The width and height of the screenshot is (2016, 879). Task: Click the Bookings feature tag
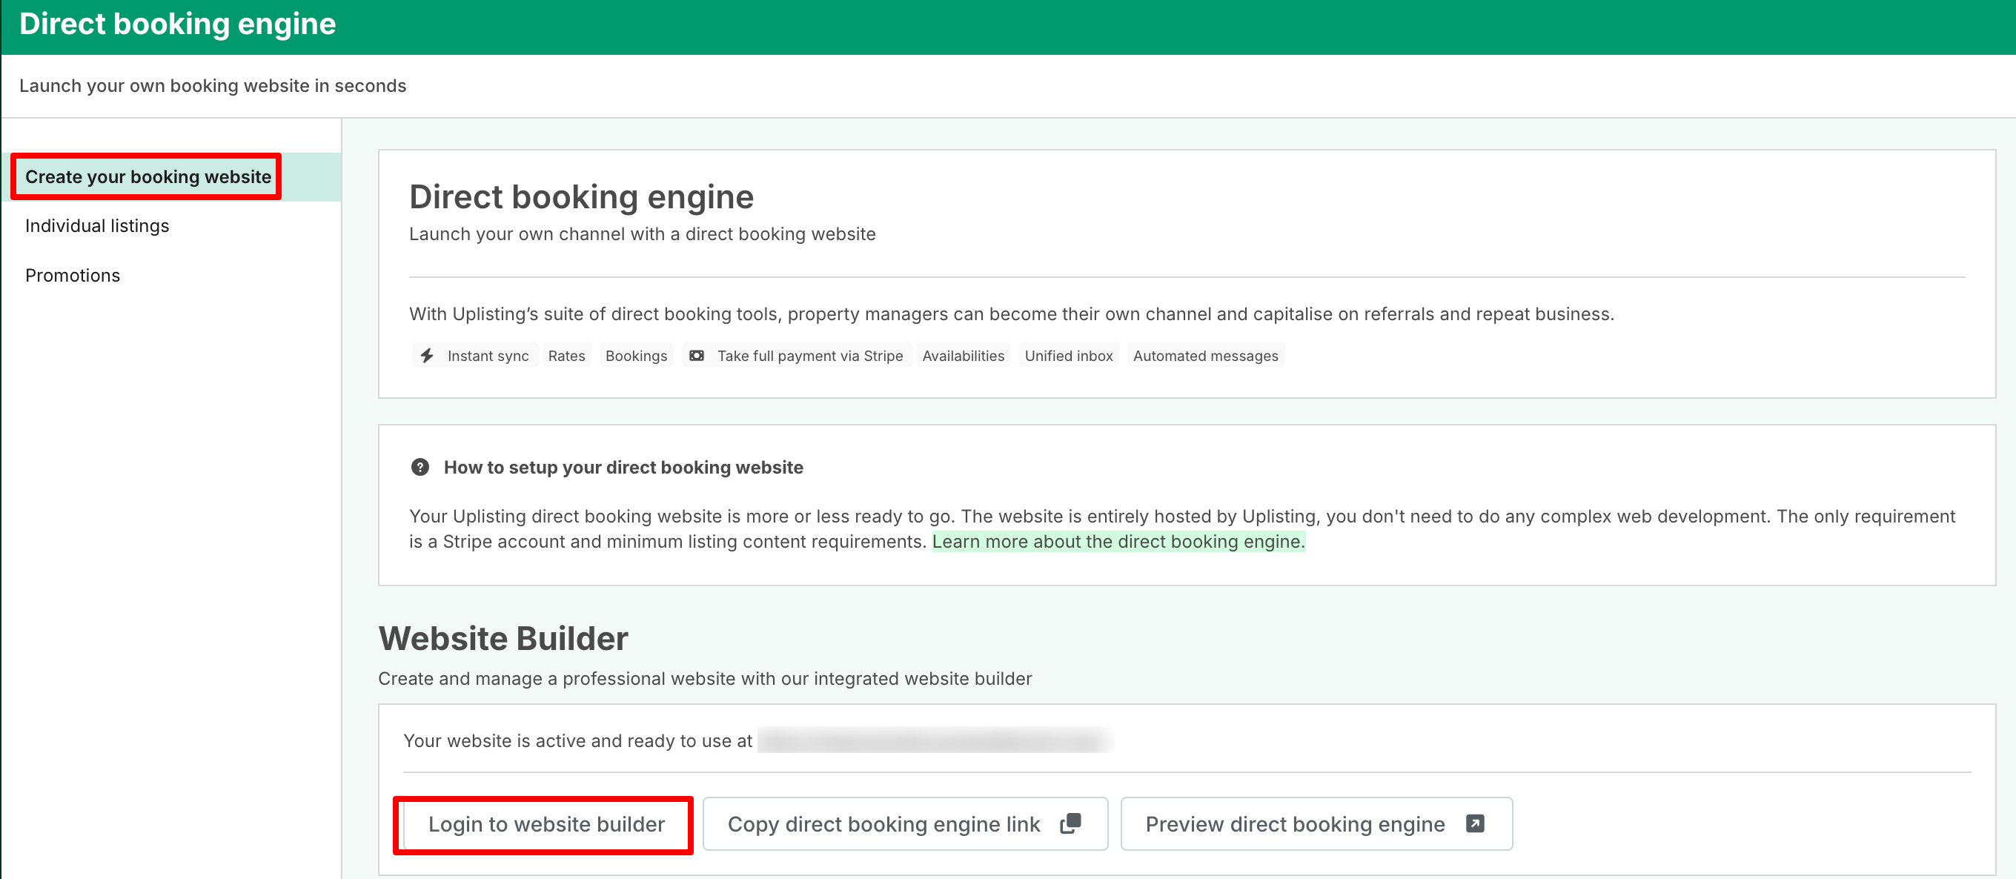635,355
